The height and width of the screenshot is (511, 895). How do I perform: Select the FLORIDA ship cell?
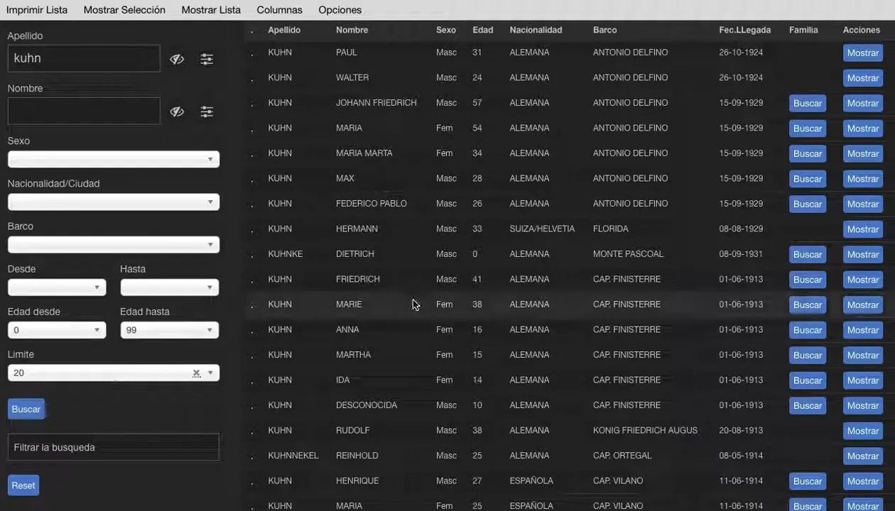point(611,229)
